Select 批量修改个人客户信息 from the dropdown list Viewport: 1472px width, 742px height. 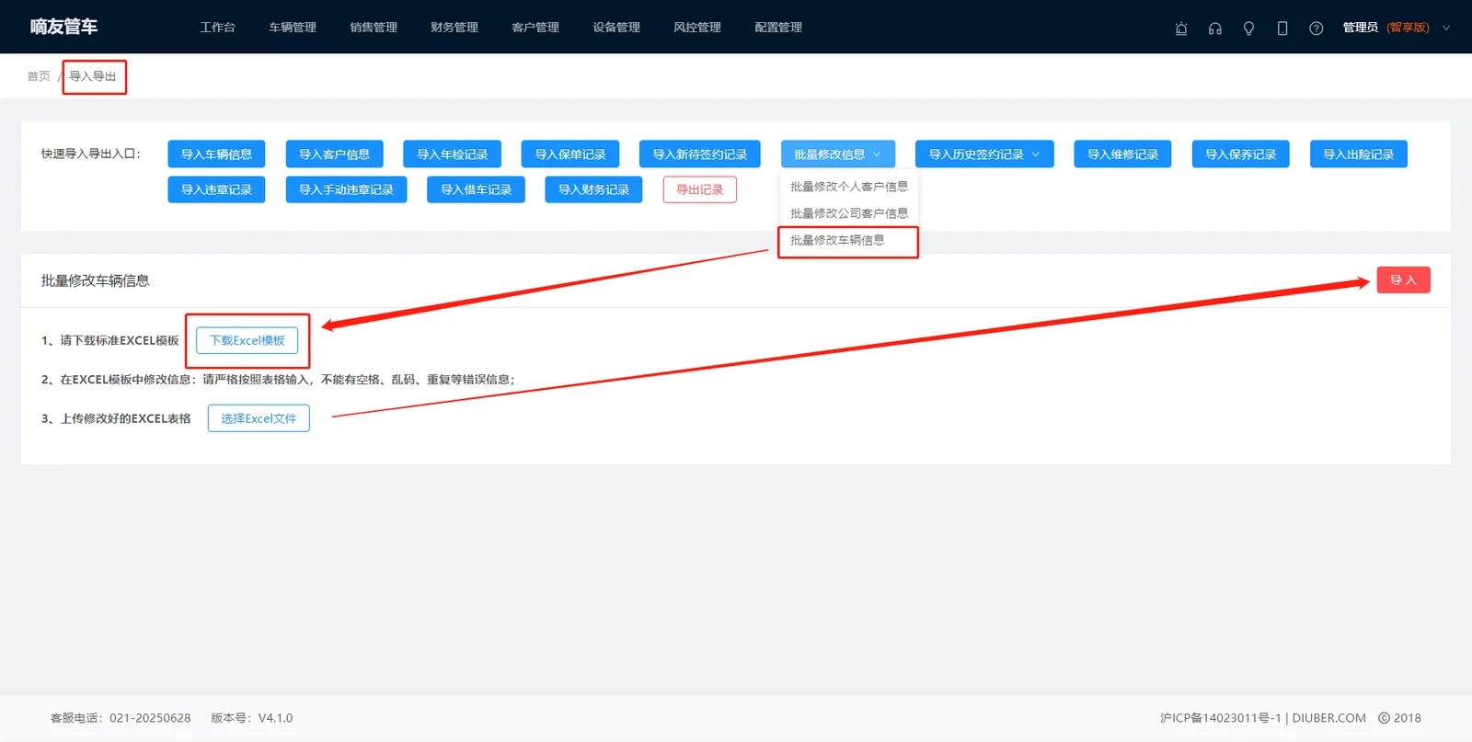click(849, 187)
